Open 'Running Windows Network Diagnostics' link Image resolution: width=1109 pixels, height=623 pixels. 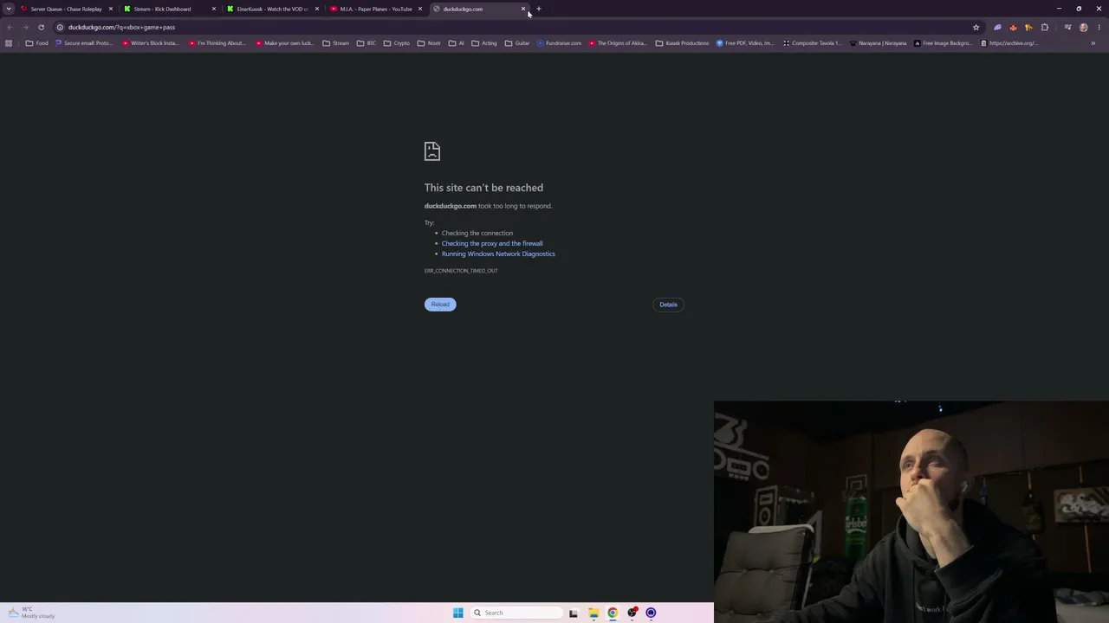498,254
